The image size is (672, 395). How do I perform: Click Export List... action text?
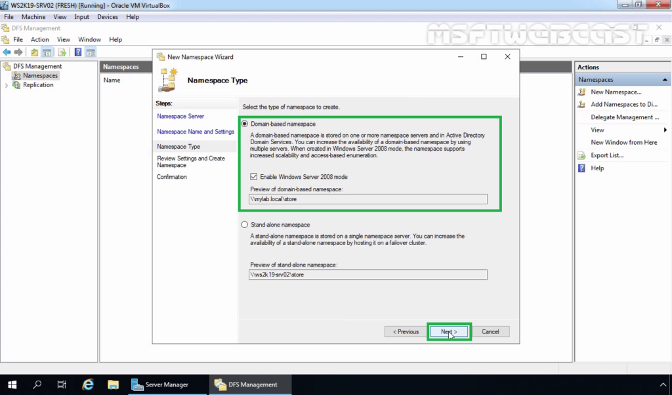coord(607,155)
